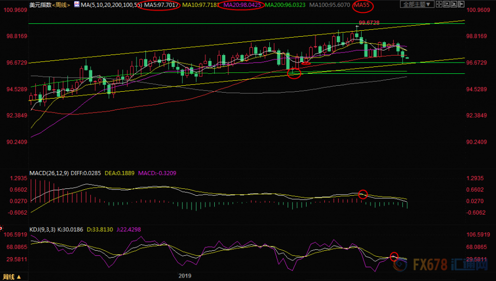Click the MA10:97.7181 value
The image size is (496, 281).
(x=200, y=5)
